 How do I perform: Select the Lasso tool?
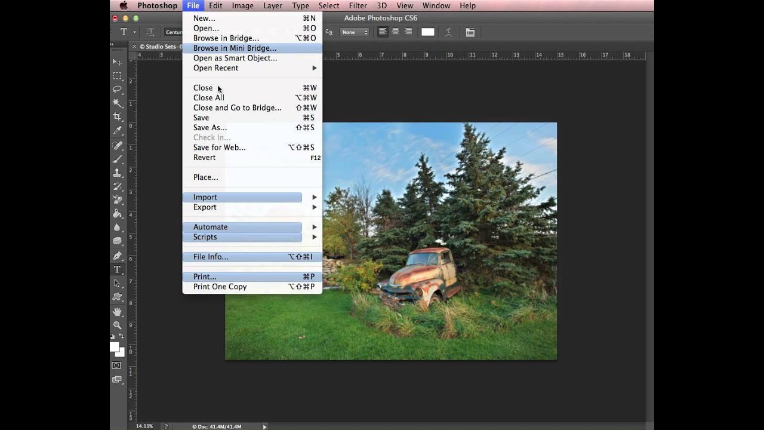(117, 90)
